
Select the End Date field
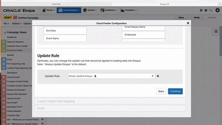click(65, 31)
